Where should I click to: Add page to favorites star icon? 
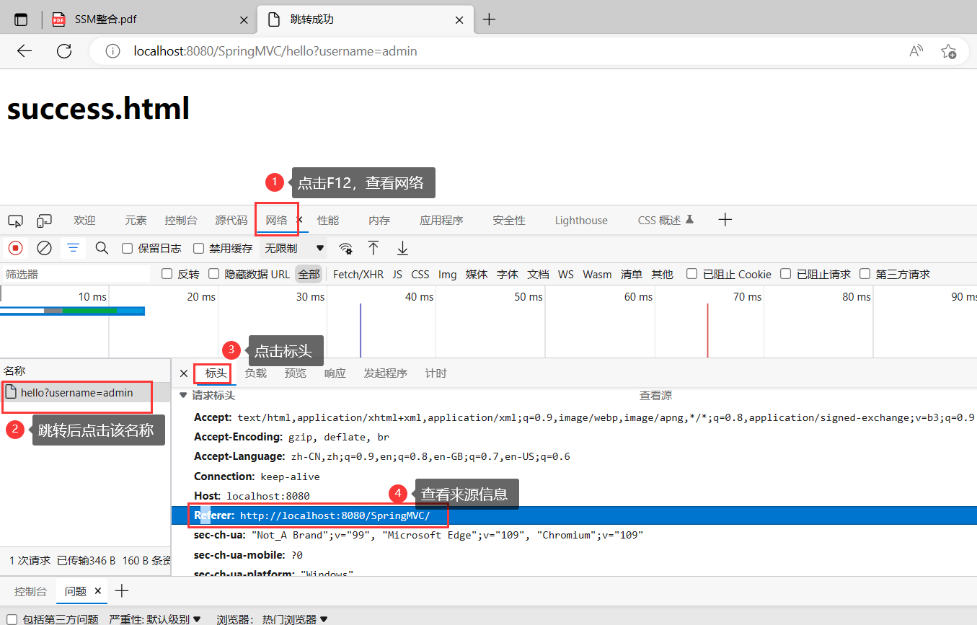click(x=948, y=51)
